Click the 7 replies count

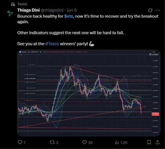[24, 142]
